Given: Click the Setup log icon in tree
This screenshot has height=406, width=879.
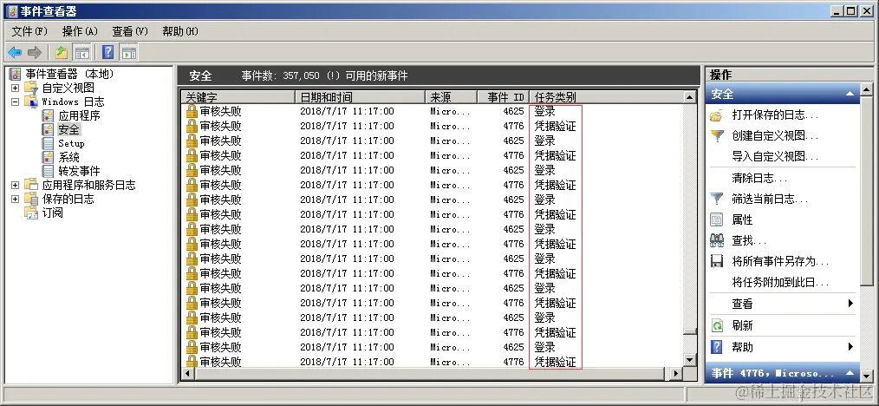Looking at the screenshot, I should 49,143.
